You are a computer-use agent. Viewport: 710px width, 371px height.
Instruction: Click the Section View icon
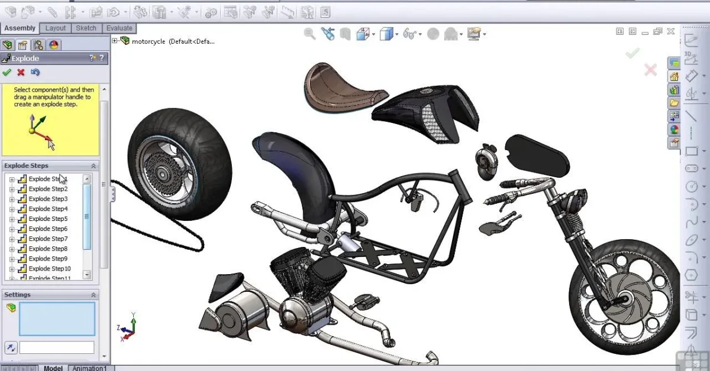(345, 34)
